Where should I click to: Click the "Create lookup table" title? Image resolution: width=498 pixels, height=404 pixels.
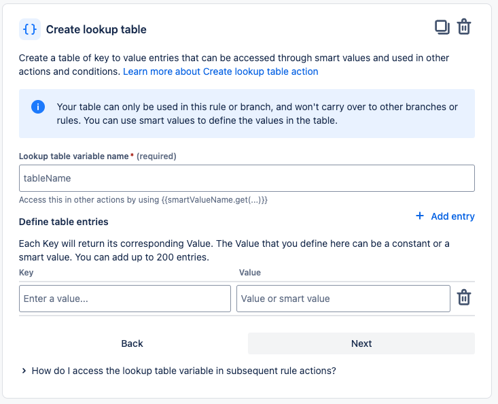(96, 30)
